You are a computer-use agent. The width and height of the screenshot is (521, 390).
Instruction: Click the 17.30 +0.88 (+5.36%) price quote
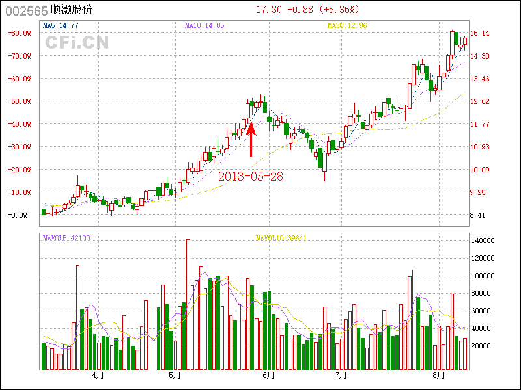[307, 10]
